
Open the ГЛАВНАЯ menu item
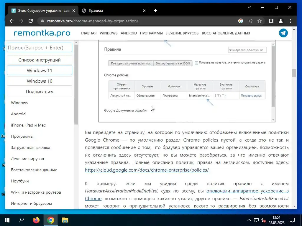(88, 33)
